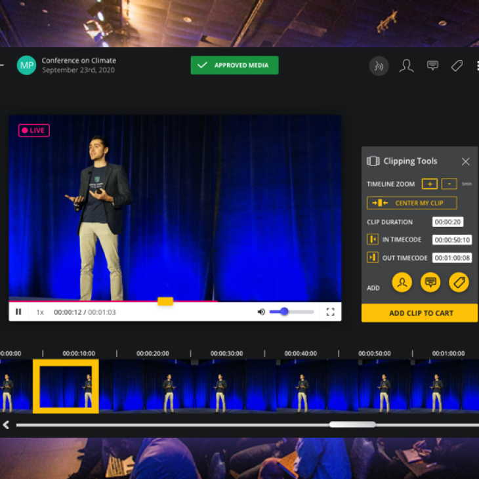The height and width of the screenshot is (479, 479).
Task: Pause the video playback
Action: coord(18,312)
